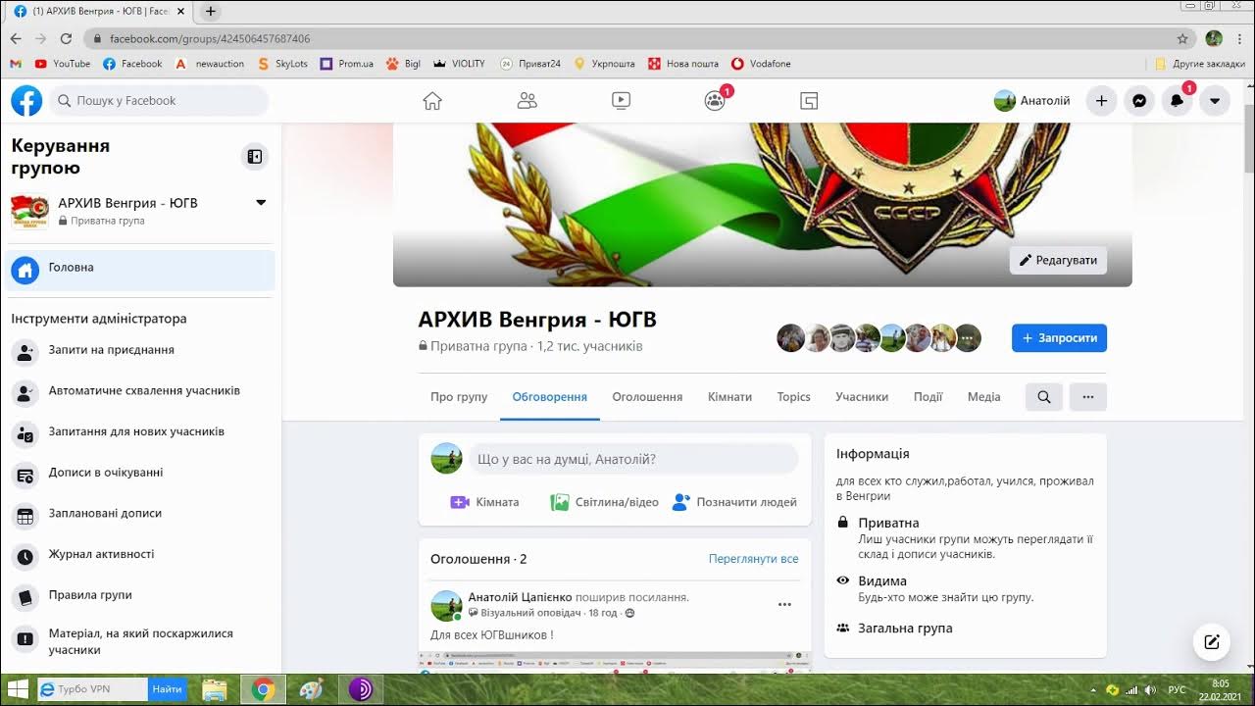Open Facebook Home from top navigation
The height and width of the screenshot is (706, 1255).
[x=432, y=100]
